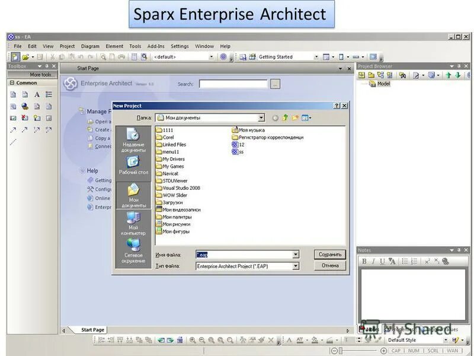Click the Bold formatting icon in Notes panel
The image size is (474, 356).
(364, 261)
